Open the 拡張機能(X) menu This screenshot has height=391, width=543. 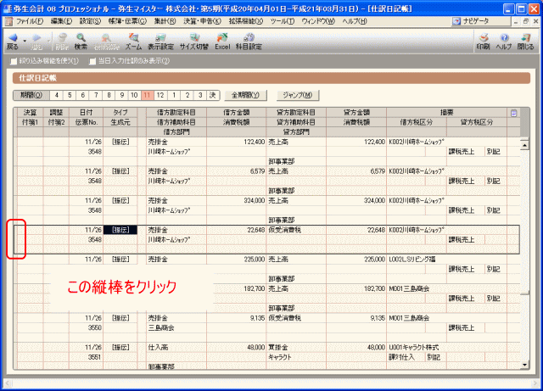[x=246, y=21]
